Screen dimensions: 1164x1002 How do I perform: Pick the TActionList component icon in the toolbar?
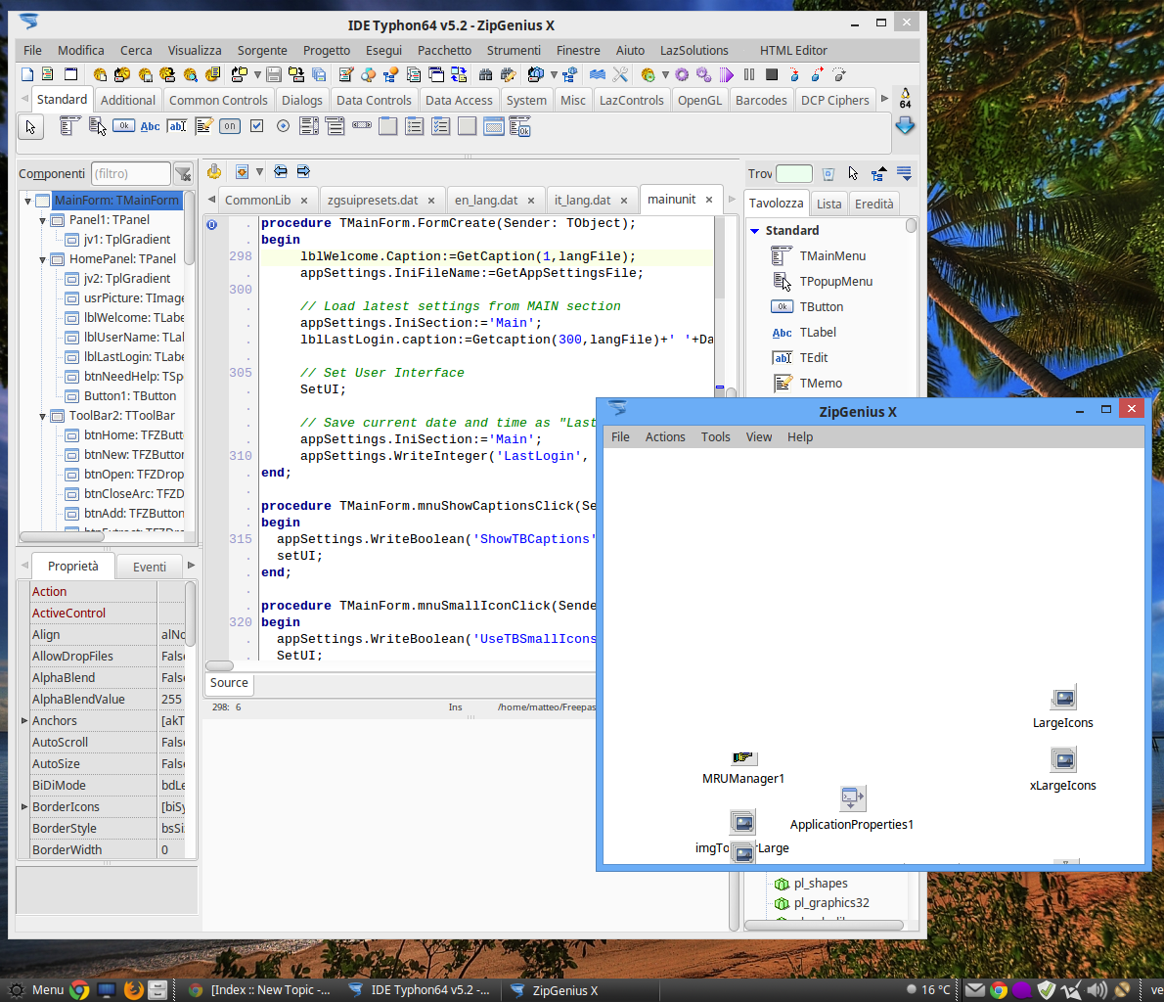519,127
